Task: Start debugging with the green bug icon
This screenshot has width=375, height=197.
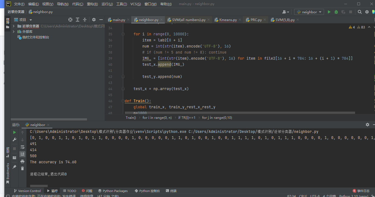Action: point(336,12)
